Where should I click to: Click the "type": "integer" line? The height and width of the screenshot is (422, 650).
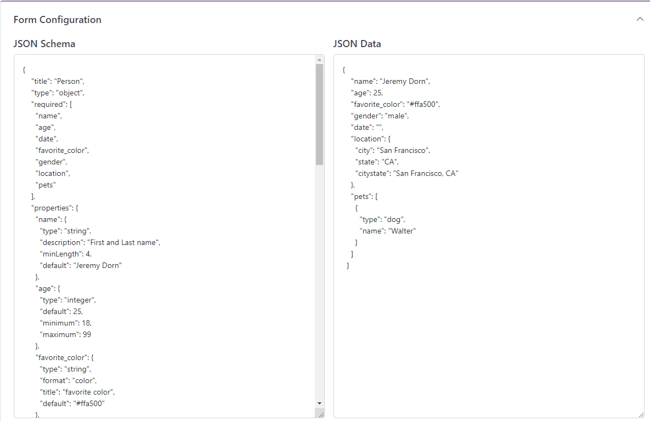[67, 300]
